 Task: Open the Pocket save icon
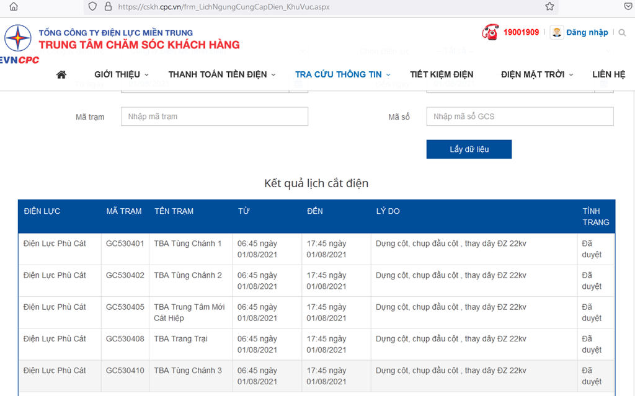(x=628, y=6)
